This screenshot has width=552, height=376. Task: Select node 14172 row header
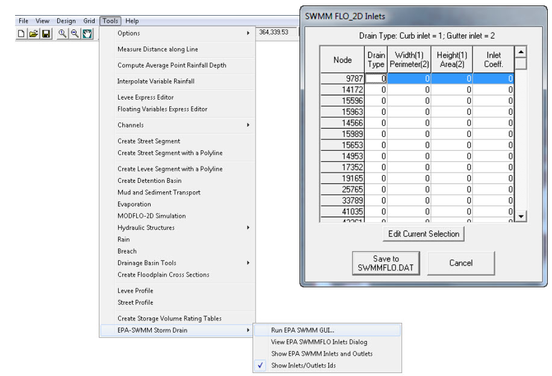coord(342,90)
